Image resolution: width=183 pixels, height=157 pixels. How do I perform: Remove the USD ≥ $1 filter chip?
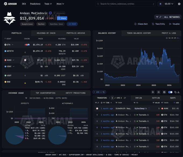pyautogui.click(x=94, y=92)
